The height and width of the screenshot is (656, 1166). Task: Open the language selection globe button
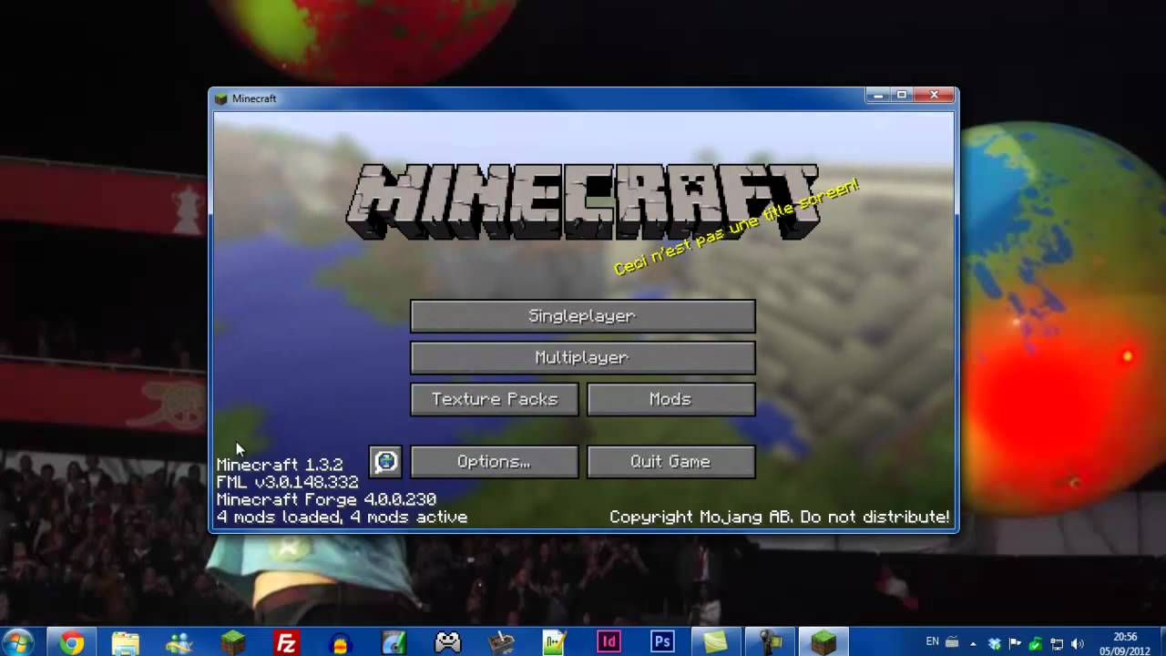385,462
